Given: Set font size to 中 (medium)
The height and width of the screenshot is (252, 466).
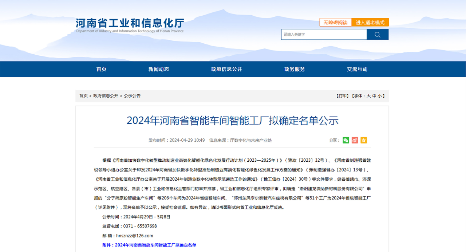Looking at the screenshot, I should pos(374,96).
